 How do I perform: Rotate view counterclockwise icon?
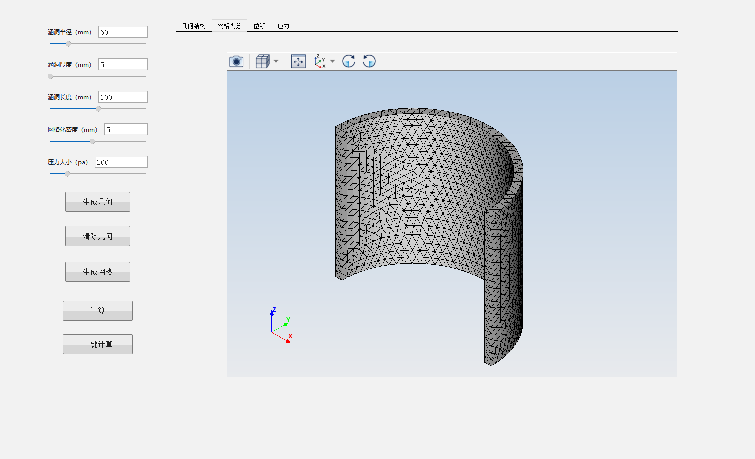click(x=369, y=61)
